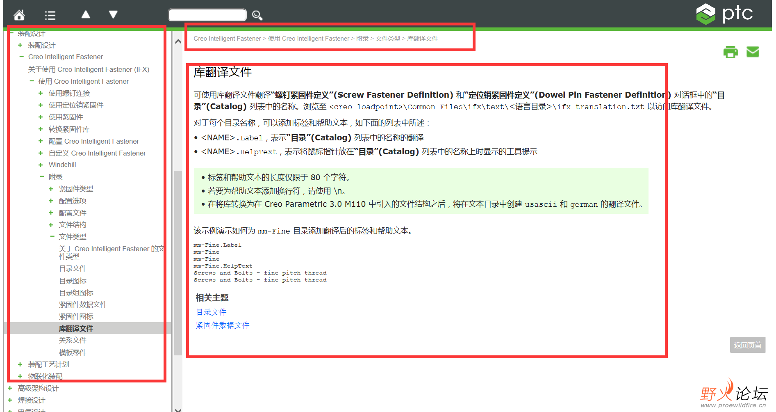Expand 自定义 Creo Intelligent Fastener node

pos(41,153)
